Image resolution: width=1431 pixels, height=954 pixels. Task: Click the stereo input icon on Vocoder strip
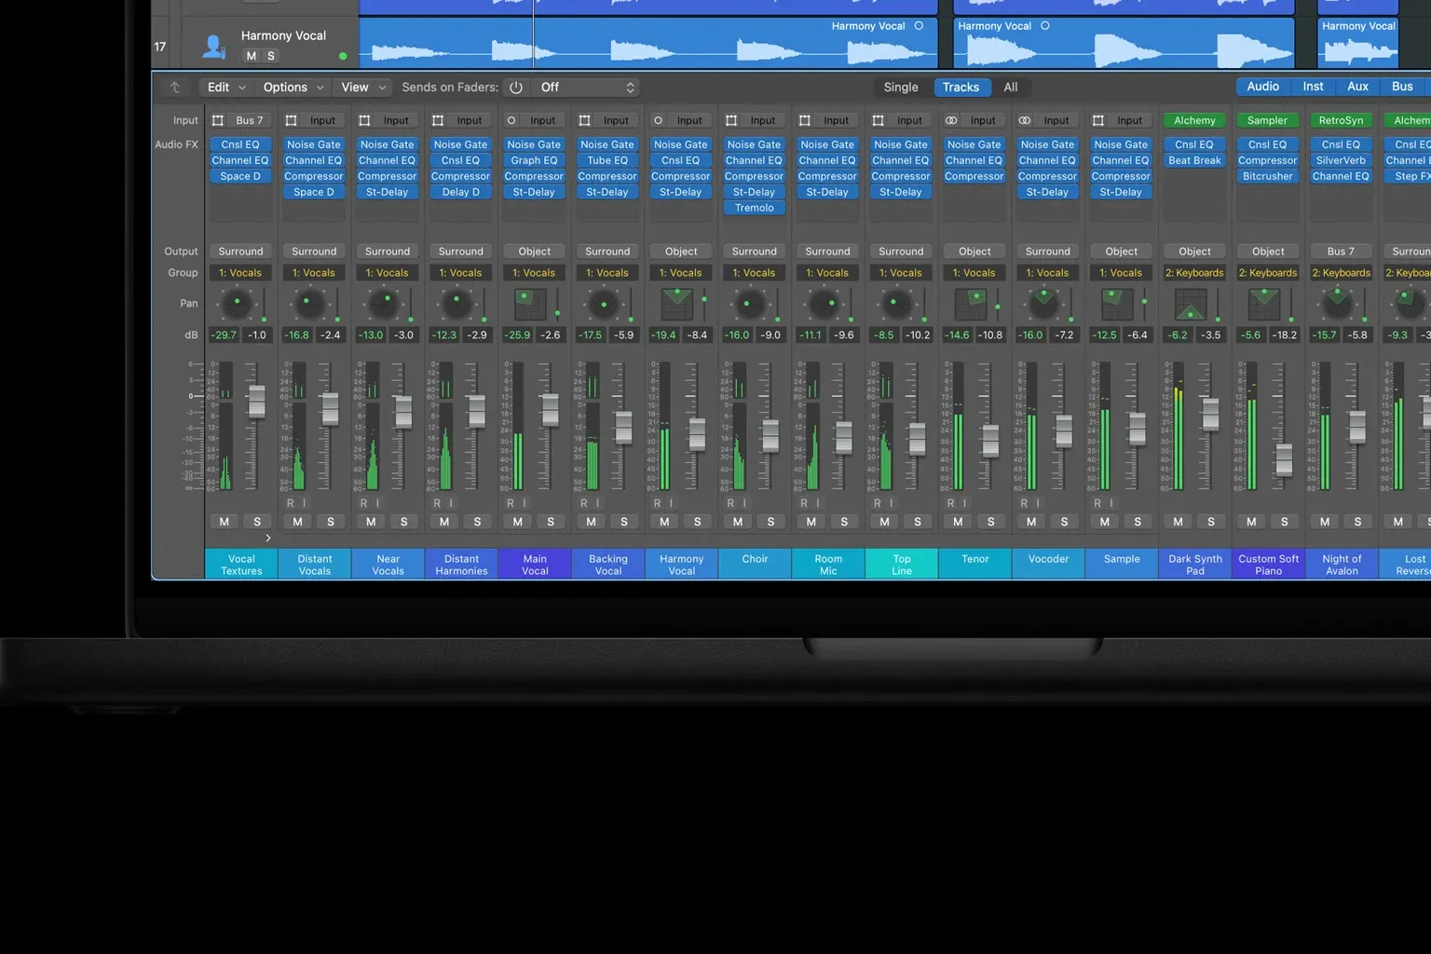tap(1025, 120)
